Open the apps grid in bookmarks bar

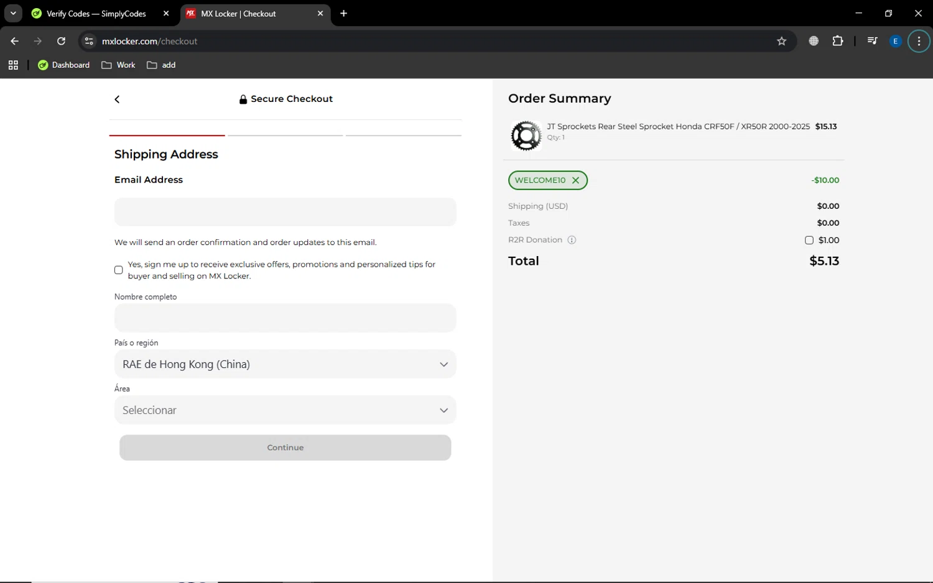(13, 65)
